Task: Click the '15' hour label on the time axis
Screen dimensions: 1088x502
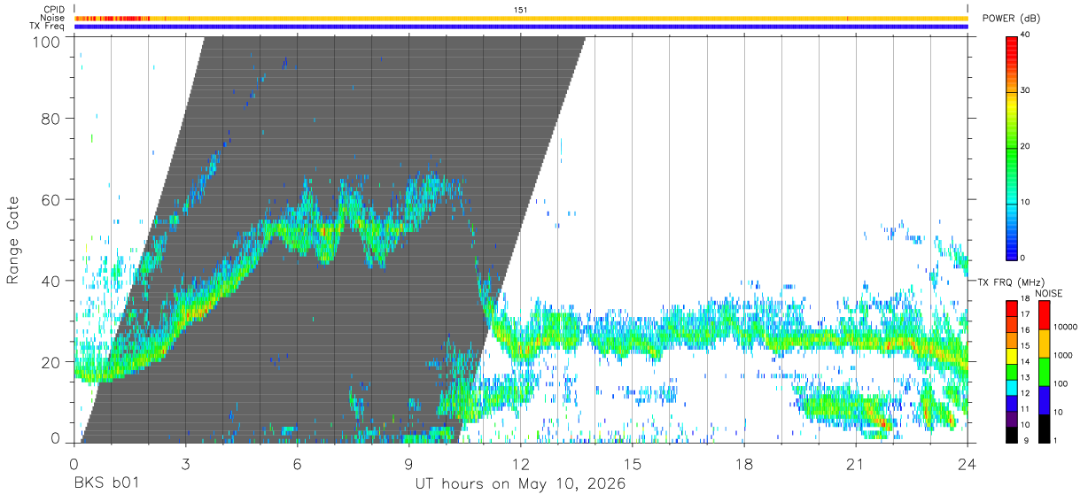Action: [633, 463]
